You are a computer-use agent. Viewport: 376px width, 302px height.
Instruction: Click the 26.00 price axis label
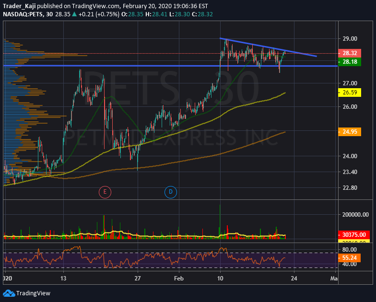click(x=350, y=106)
